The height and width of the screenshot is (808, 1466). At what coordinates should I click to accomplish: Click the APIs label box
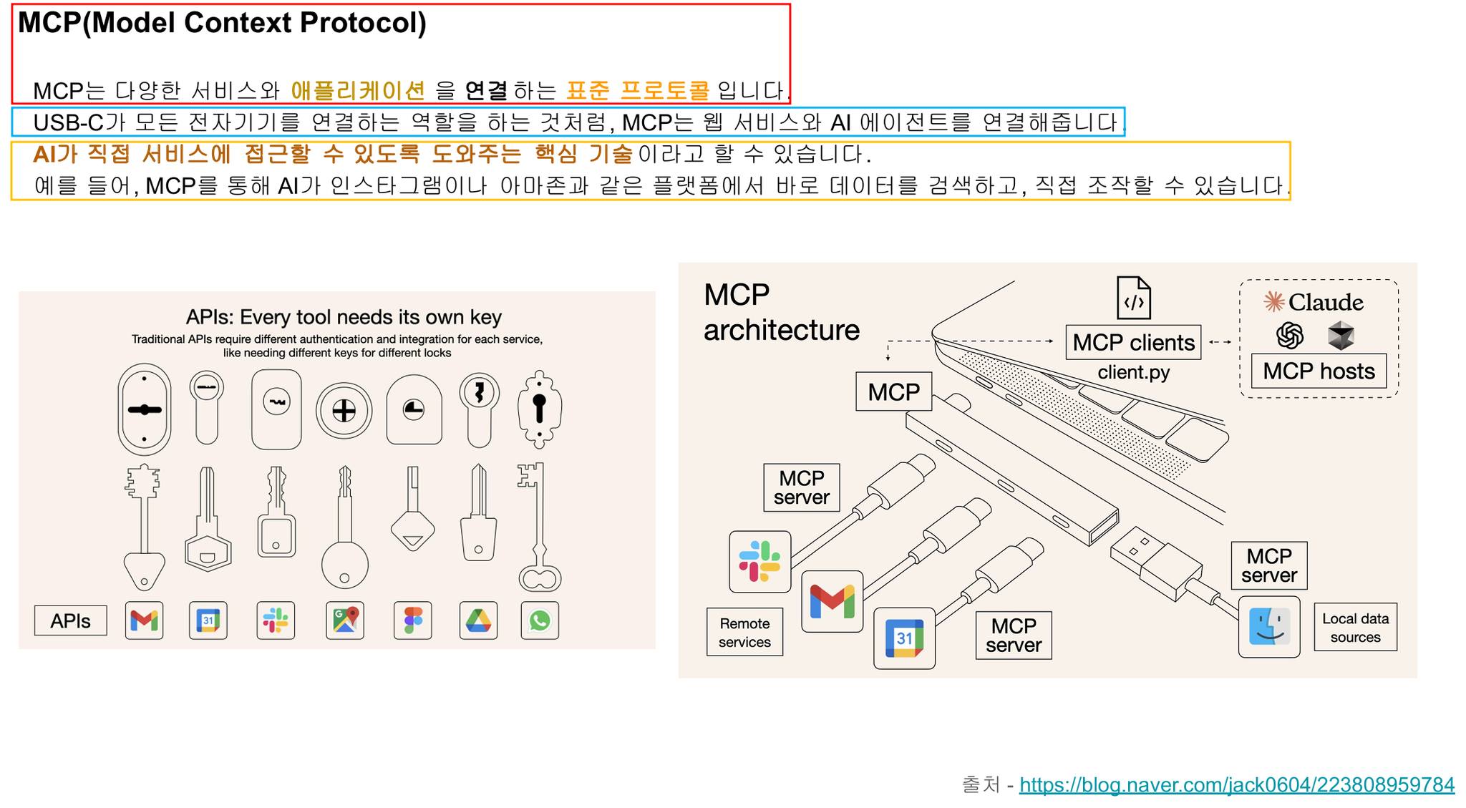(x=70, y=620)
